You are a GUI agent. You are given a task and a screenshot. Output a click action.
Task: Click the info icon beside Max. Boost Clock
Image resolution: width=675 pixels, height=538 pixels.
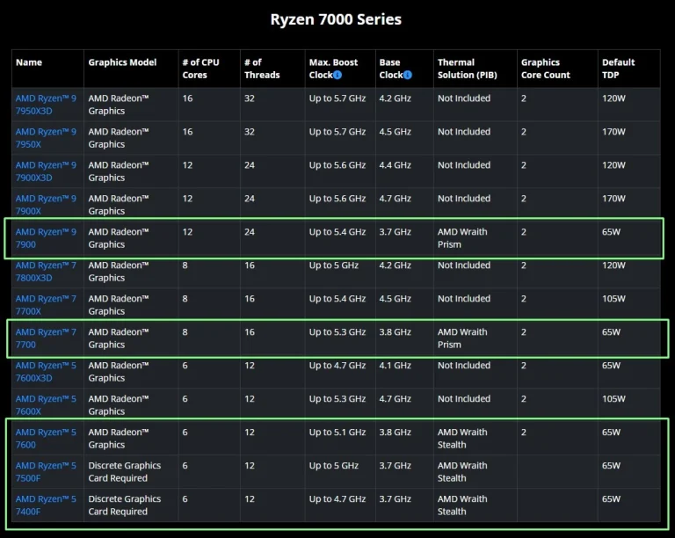tap(339, 76)
